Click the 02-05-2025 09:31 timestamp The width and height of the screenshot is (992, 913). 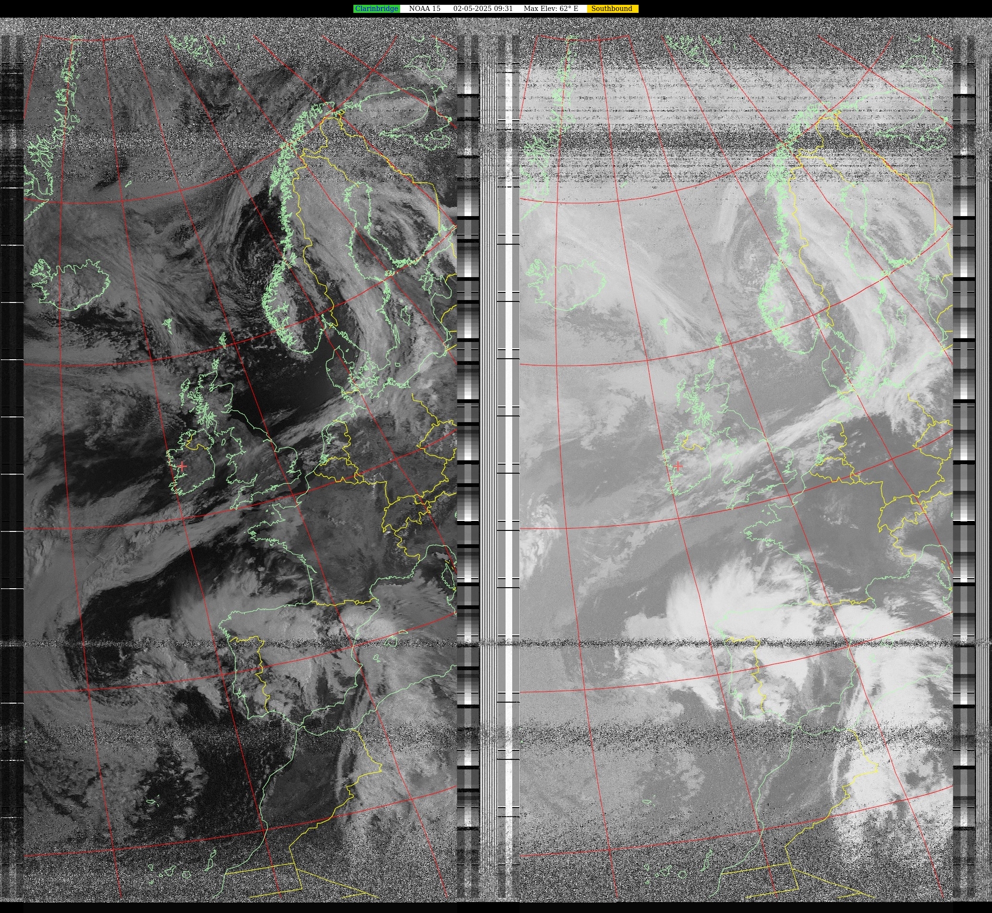point(483,9)
